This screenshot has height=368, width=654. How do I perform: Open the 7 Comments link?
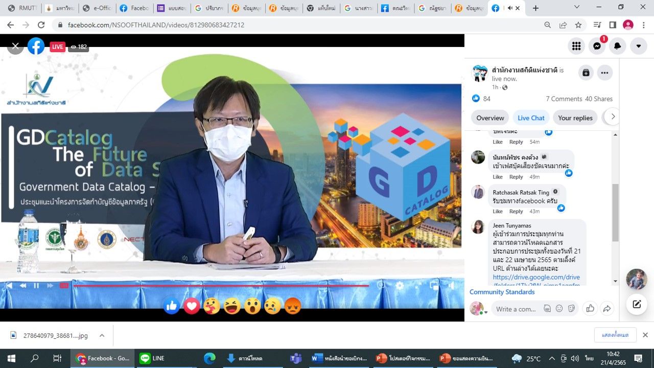coord(564,99)
